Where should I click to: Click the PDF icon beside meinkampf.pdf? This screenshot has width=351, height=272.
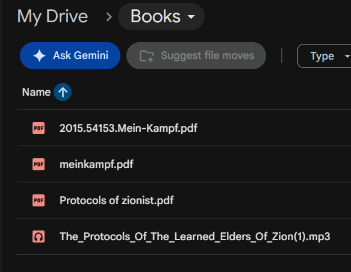[x=39, y=164]
